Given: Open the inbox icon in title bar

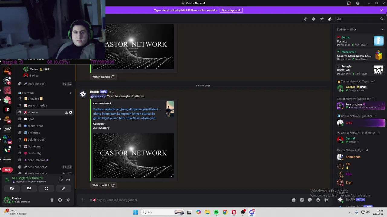Looking at the screenshot, I should [349, 3].
